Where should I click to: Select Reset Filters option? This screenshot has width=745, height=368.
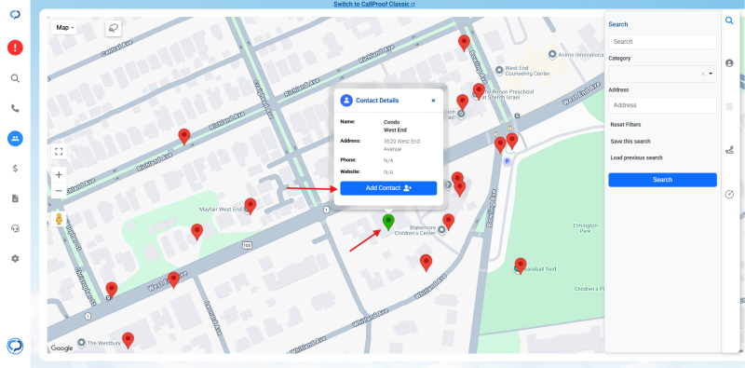(x=626, y=125)
